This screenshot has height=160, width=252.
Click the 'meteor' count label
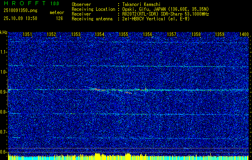coord(57,12)
